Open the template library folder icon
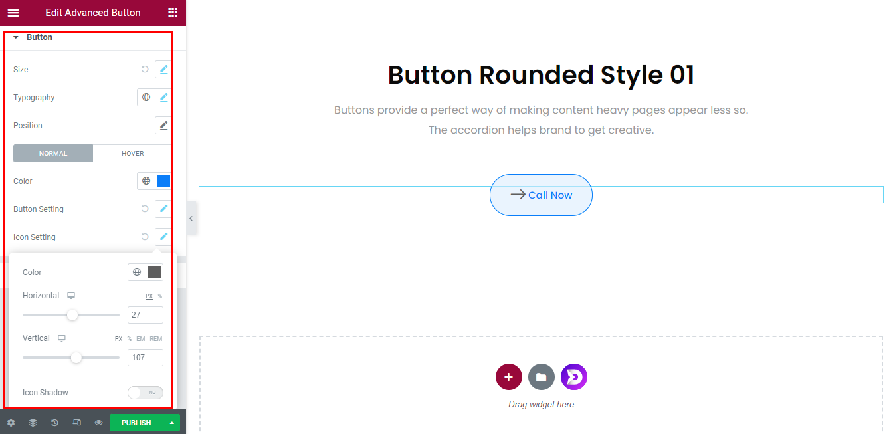 (541, 377)
